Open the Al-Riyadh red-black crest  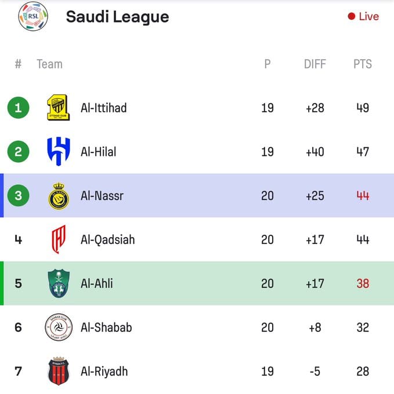(x=59, y=371)
